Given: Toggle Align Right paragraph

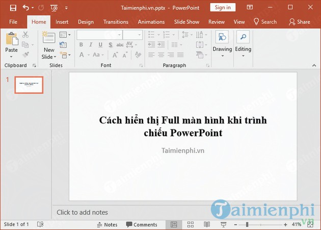Looking at the screenshot, I should (x=171, y=55).
